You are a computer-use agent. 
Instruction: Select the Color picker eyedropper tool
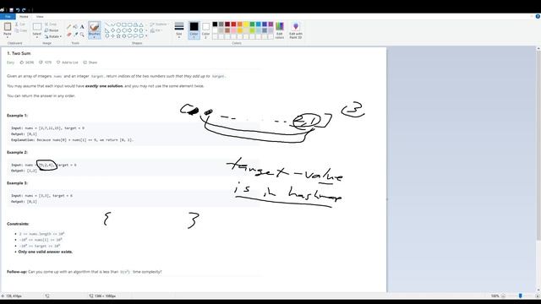75,35
